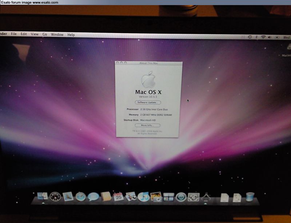Open the Trash in the Dock
The image size is (291, 223).
[x=250, y=197]
